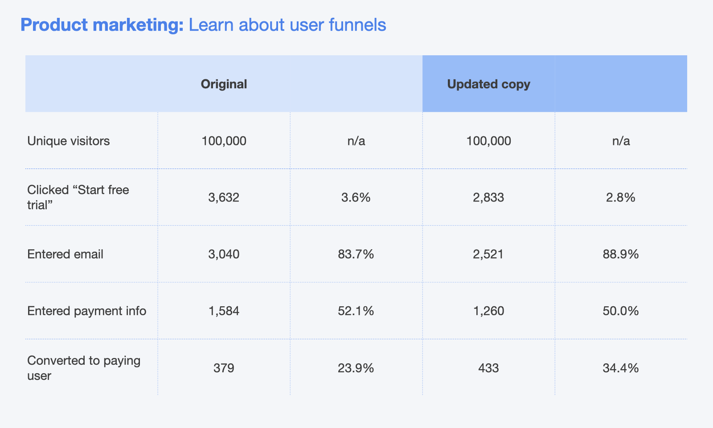Select the "Entered email" row label
The image size is (713, 428).
coord(65,254)
